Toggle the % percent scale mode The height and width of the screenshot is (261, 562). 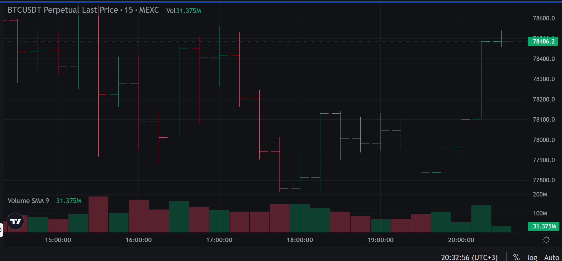516,257
